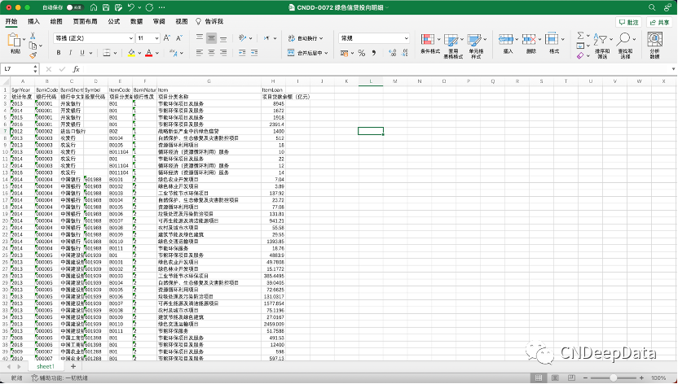Click the center horizontally icon
The image size is (678, 384).
point(211,53)
